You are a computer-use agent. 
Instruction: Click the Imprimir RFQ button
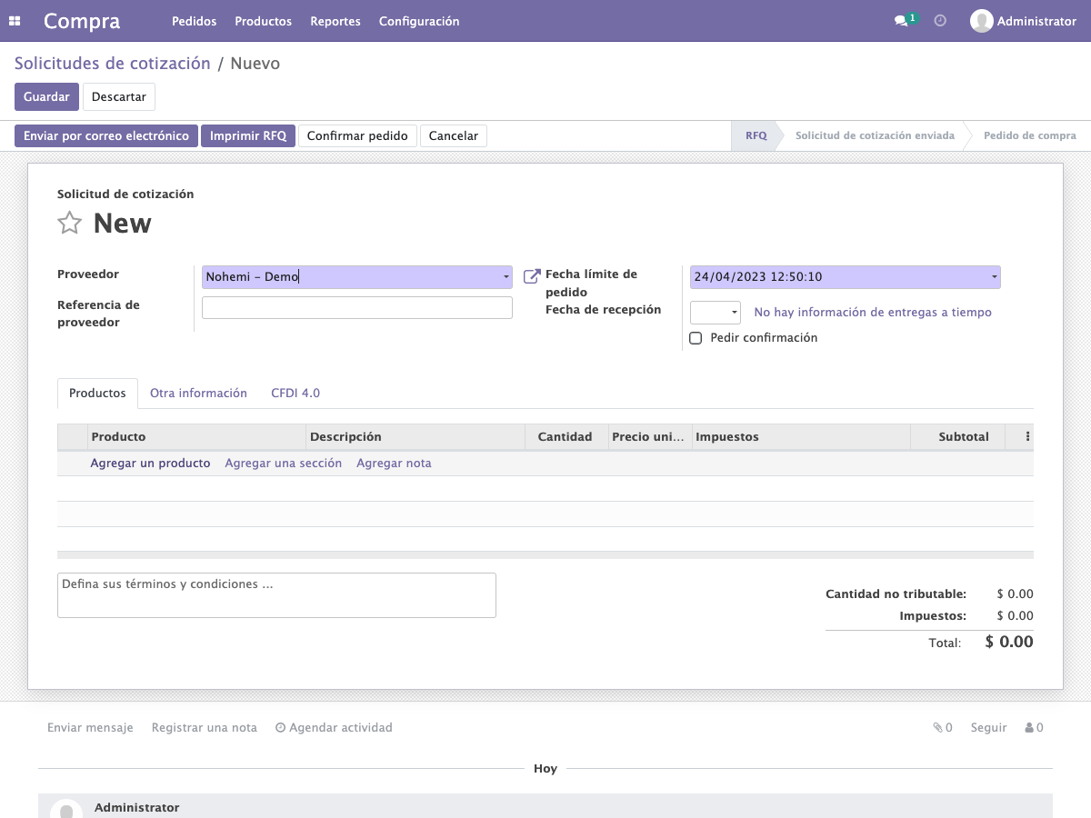[x=248, y=135]
